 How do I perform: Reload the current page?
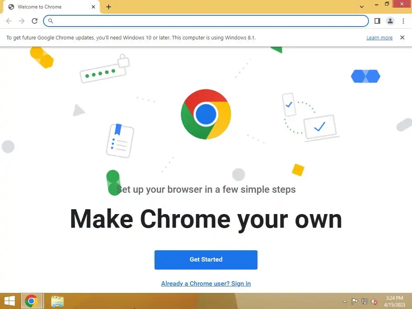pyautogui.click(x=35, y=21)
